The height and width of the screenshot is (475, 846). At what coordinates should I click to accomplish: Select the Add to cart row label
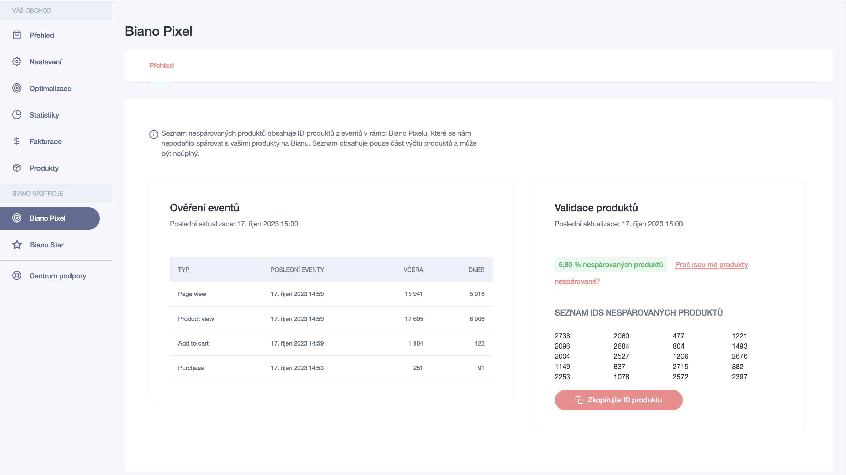coord(193,343)
